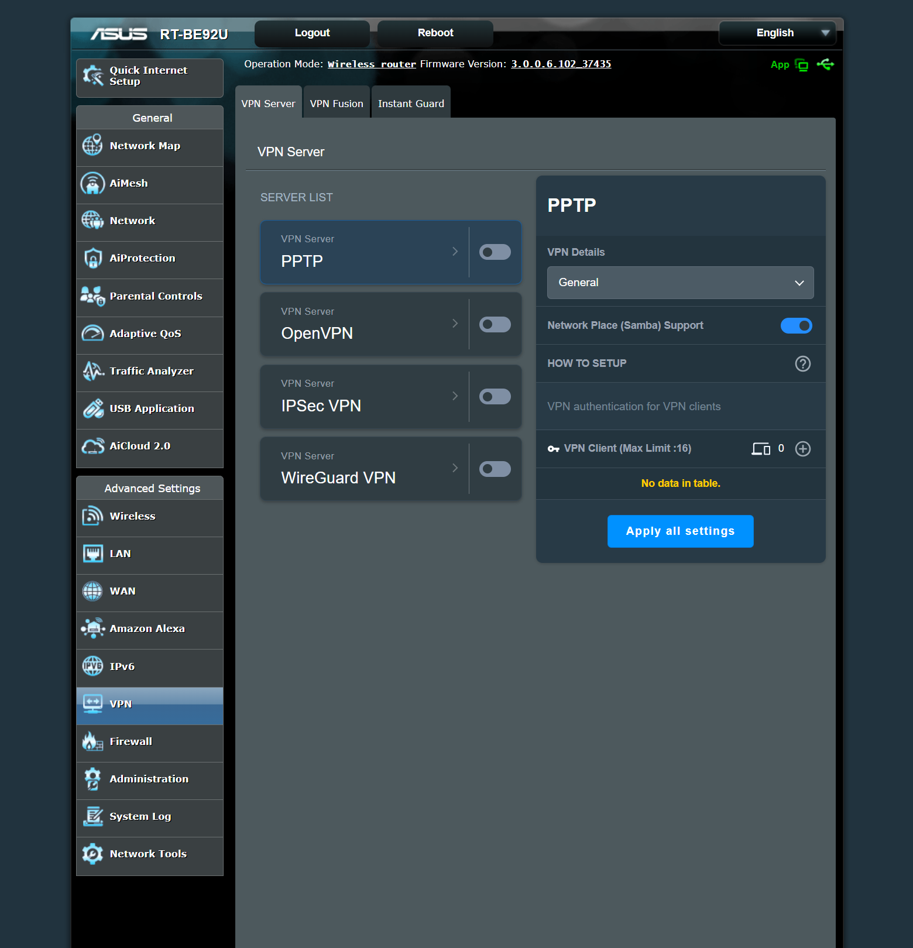Click the SERVER LIST heading
The height and width of the screenshot is (948, 913).
pyautogui.click(x=296, y=198)
